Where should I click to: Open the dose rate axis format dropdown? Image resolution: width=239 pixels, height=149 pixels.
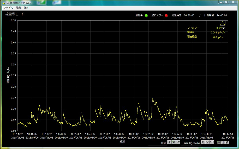[x=212, y=142]
